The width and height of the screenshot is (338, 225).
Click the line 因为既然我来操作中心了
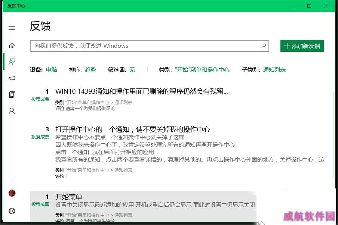[145, 145]
